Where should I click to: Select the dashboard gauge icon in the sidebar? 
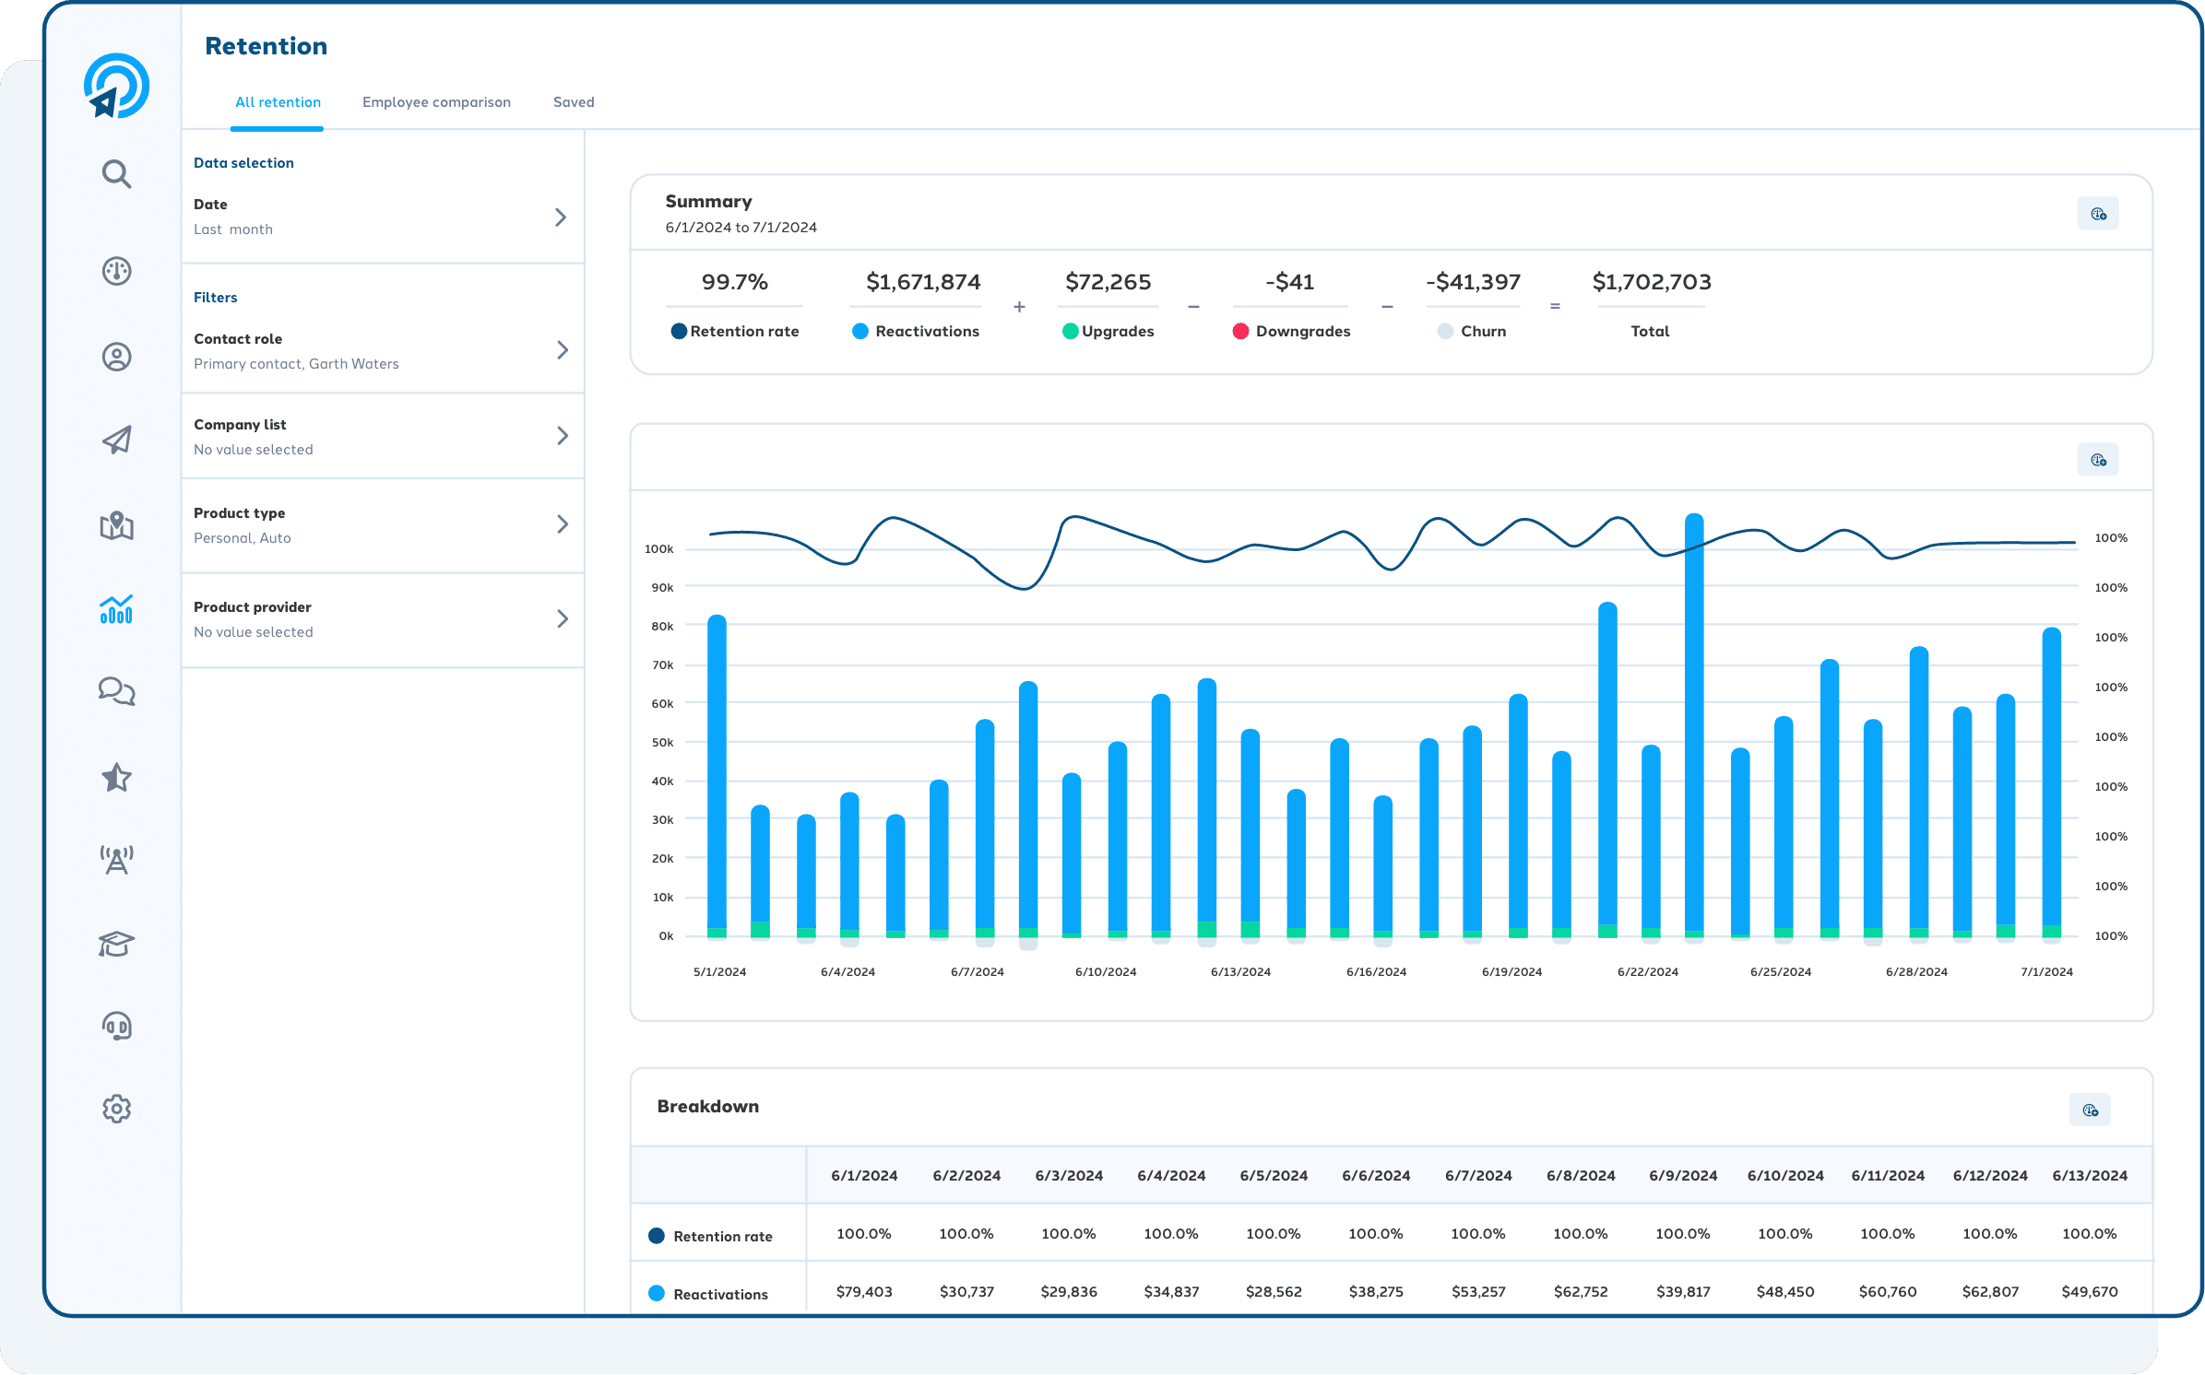tap(116, 272)
